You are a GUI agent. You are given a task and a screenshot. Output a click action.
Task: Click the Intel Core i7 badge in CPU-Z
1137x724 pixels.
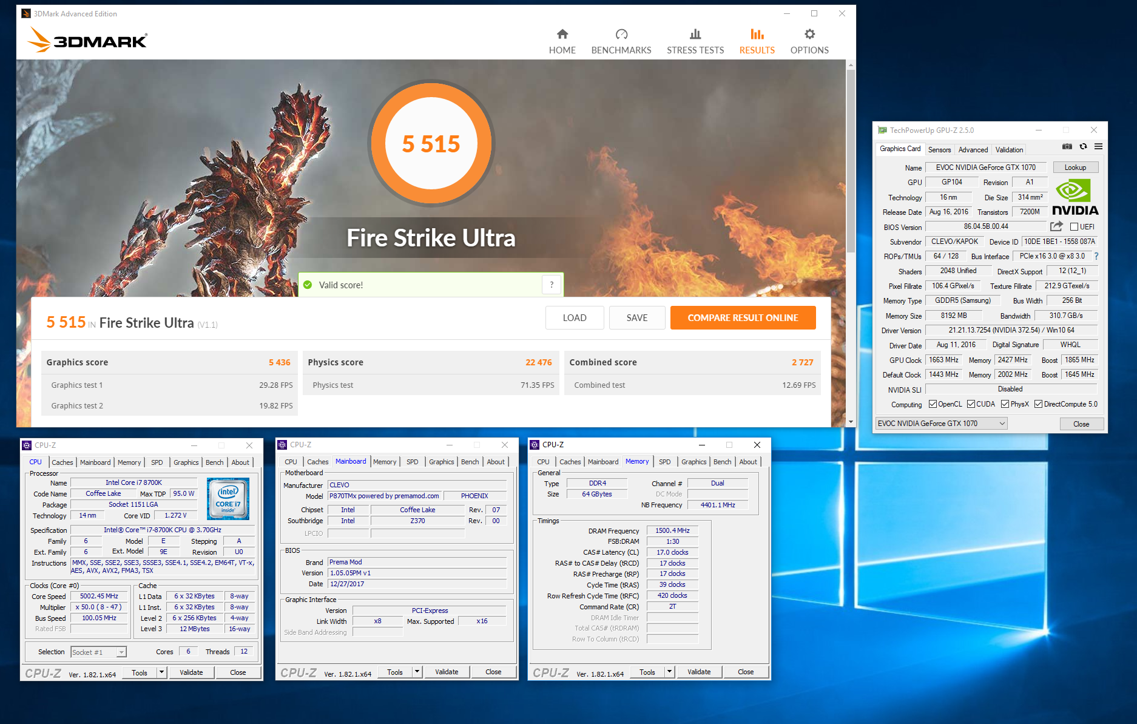[x=228, y=499]
